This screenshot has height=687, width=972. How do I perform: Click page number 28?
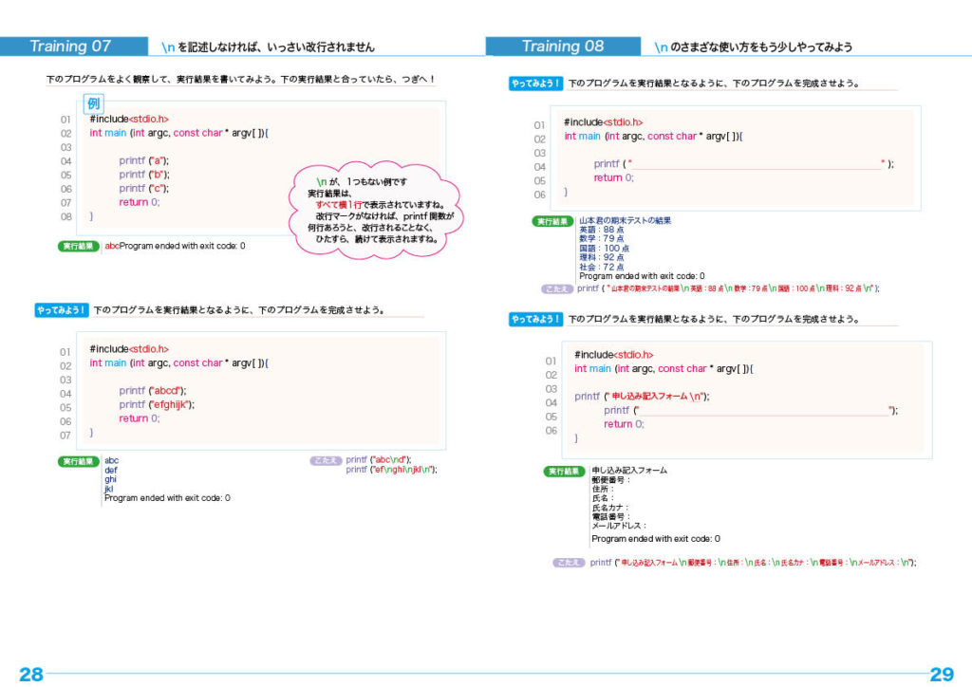coord(31,675)
